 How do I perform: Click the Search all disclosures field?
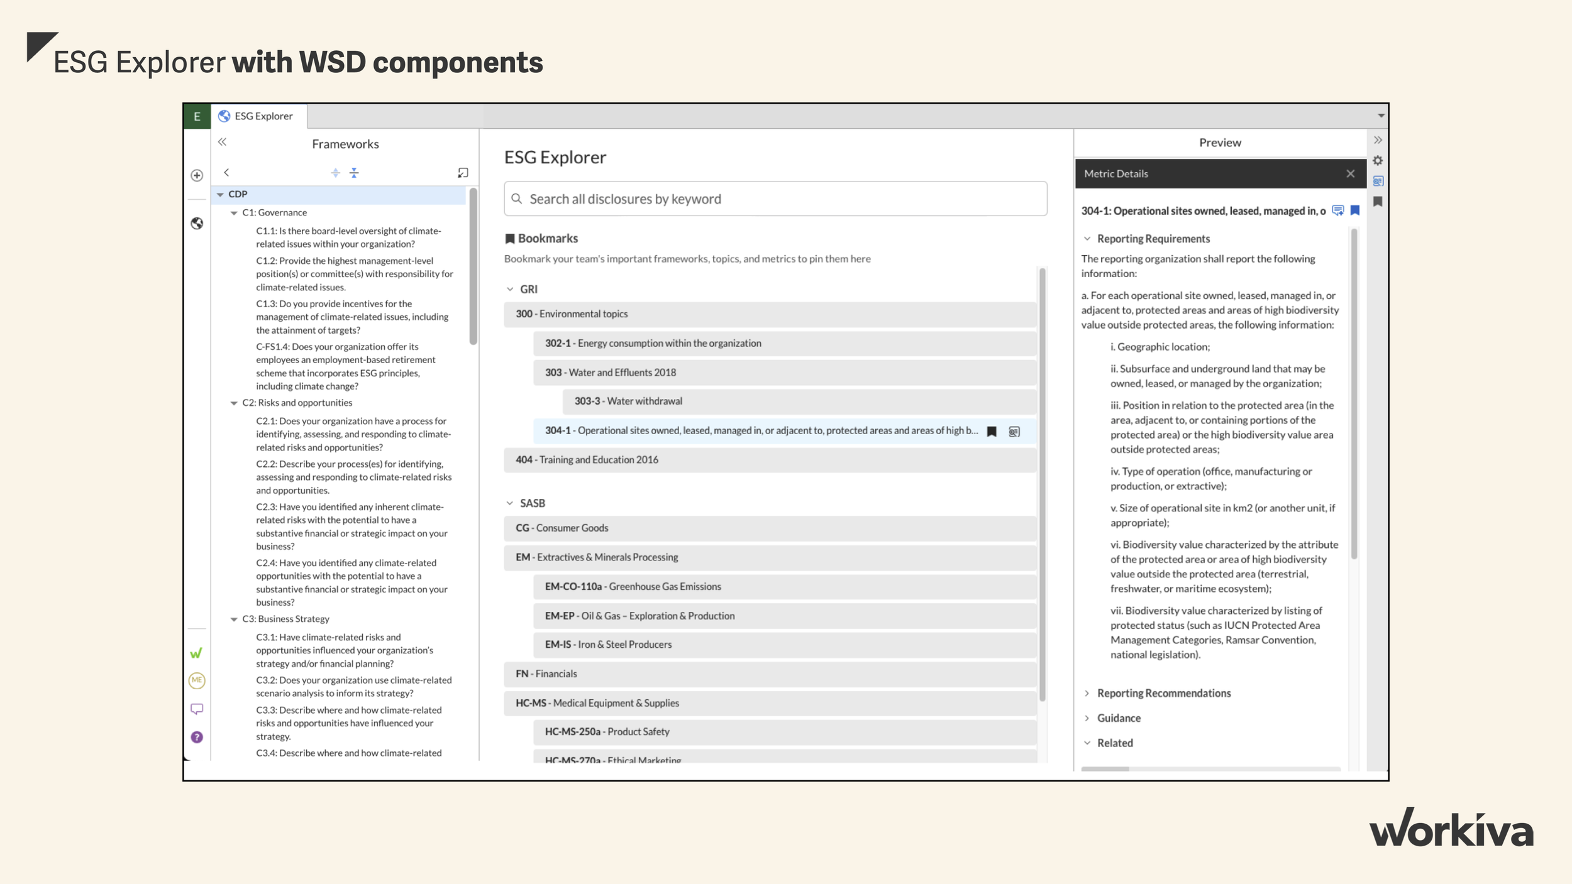(775, 199)
